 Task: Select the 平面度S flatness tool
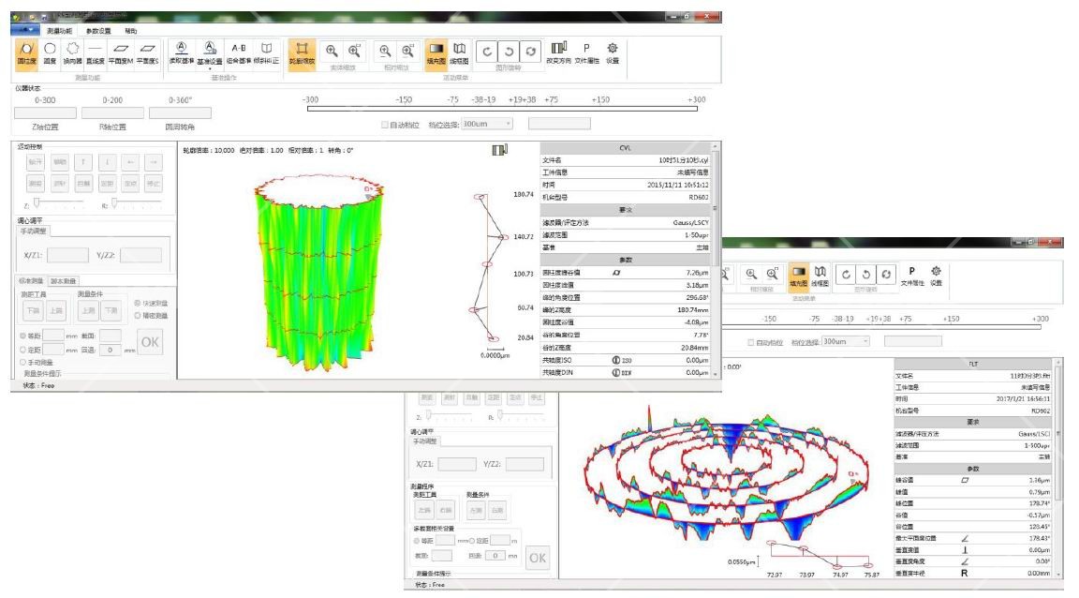147,53
